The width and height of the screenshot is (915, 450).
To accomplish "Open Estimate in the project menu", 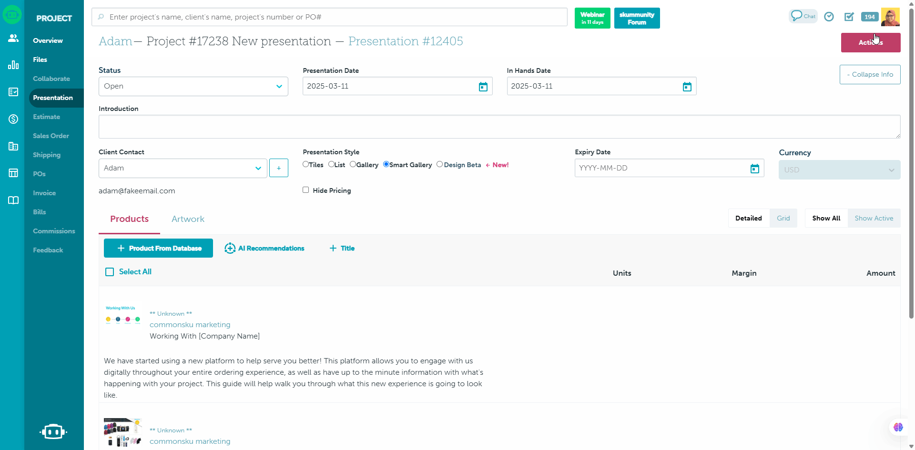I will click(47, 117).
